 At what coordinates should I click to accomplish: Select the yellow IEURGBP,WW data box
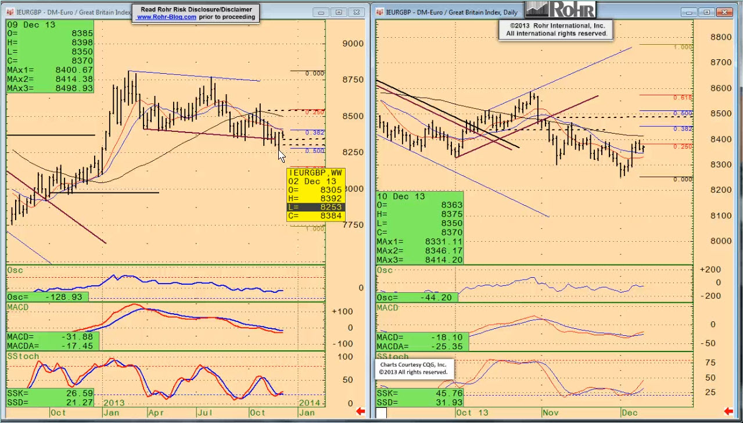coord(316,195)
